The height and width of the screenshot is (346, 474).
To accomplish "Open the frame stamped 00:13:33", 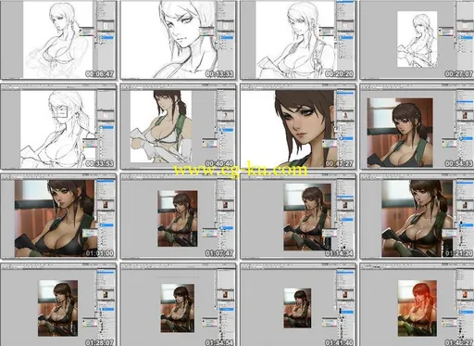I will pos(178,40).
